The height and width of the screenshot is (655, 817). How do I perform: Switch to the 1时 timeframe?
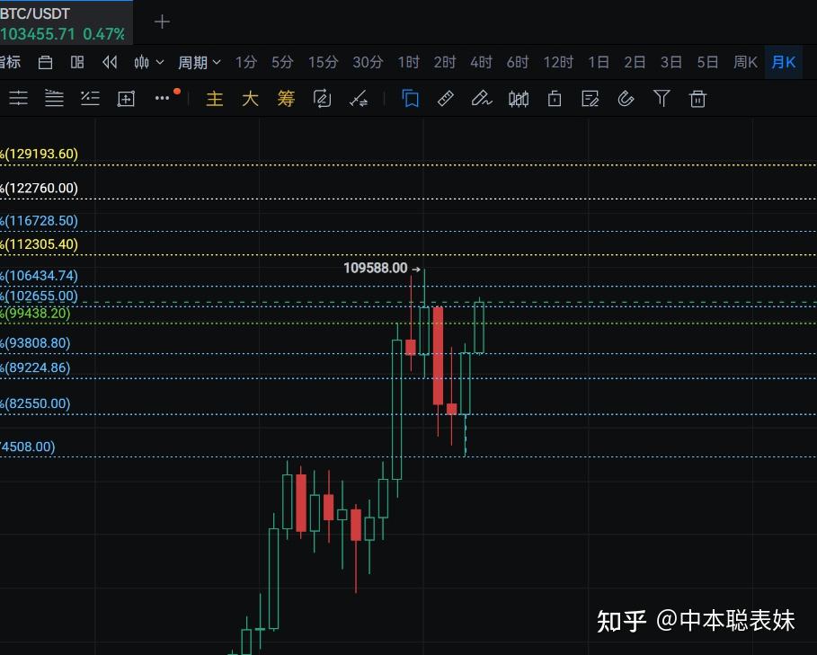click(x=408, y=63)
